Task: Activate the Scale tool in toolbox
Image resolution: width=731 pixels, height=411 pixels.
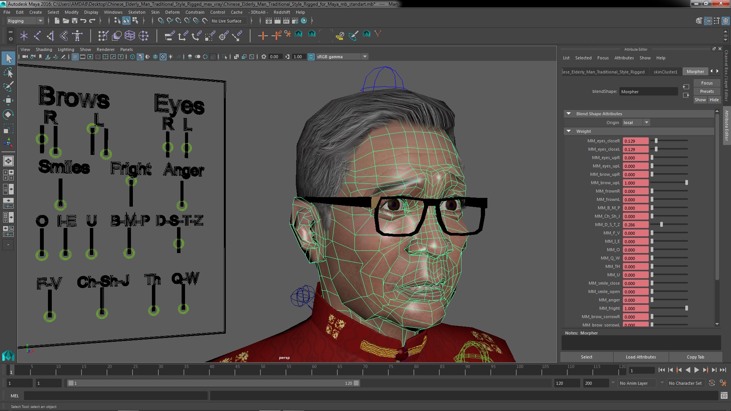Action: pos(8,129)
